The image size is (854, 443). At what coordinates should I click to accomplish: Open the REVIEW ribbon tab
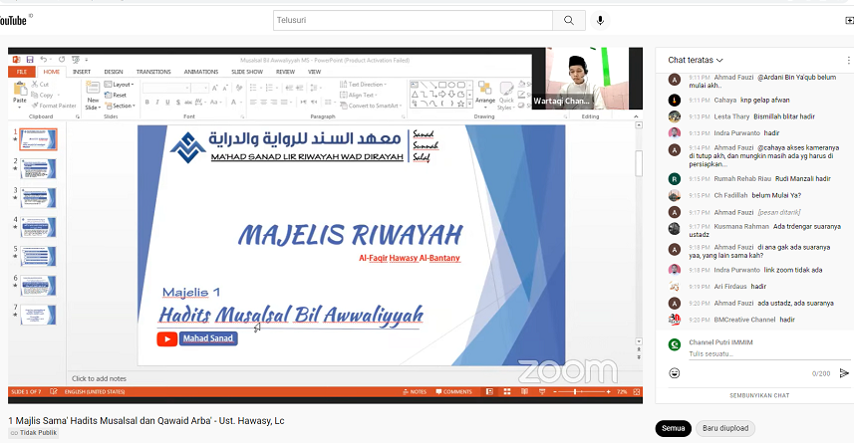(285, 72)
